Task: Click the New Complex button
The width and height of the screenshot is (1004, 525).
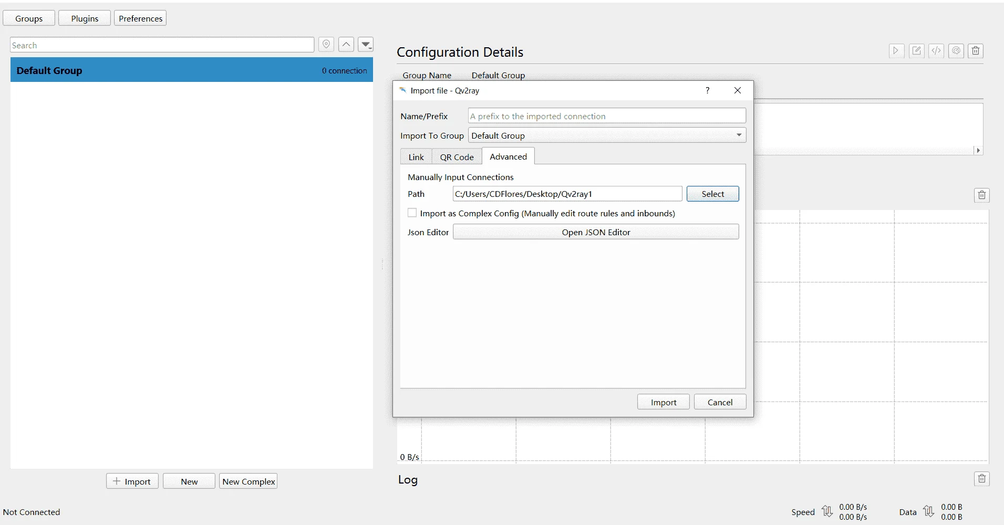Action: coord(249,481)
